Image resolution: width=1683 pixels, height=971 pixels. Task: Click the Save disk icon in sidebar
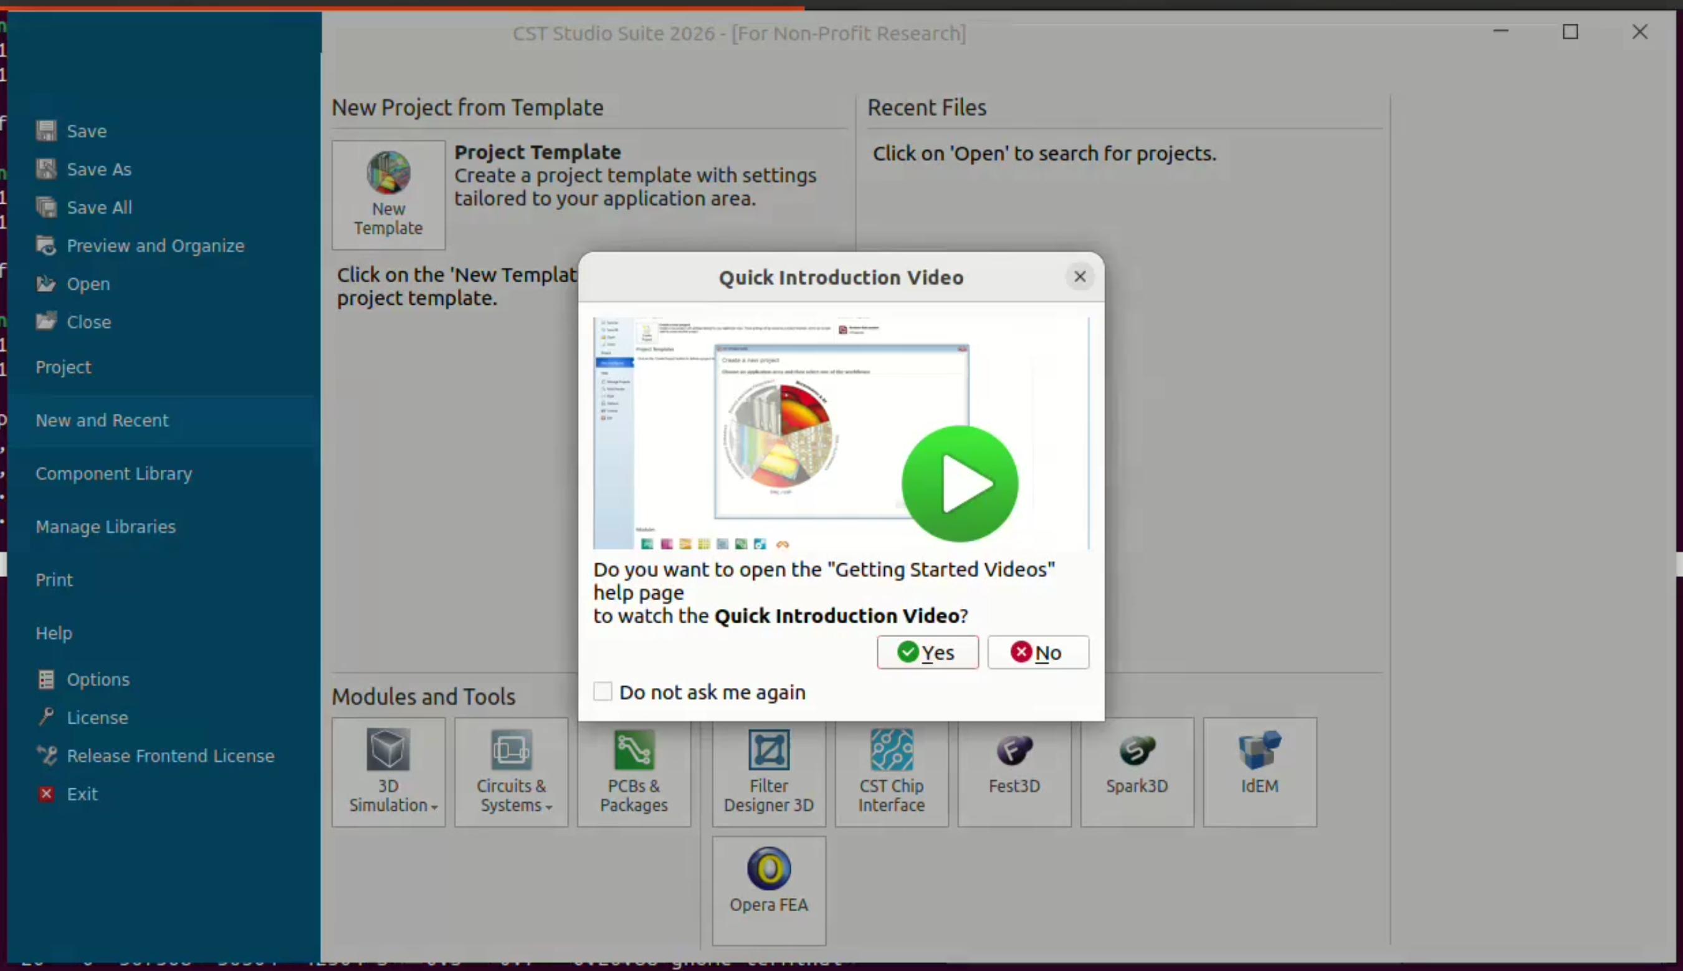46,131
